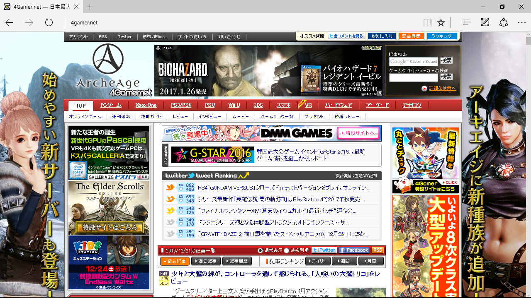Image resolution: width=531 pixels, height=298 pixels.
Task: Click the 問い合わせ link in top bar
Action: click(229, 36)
